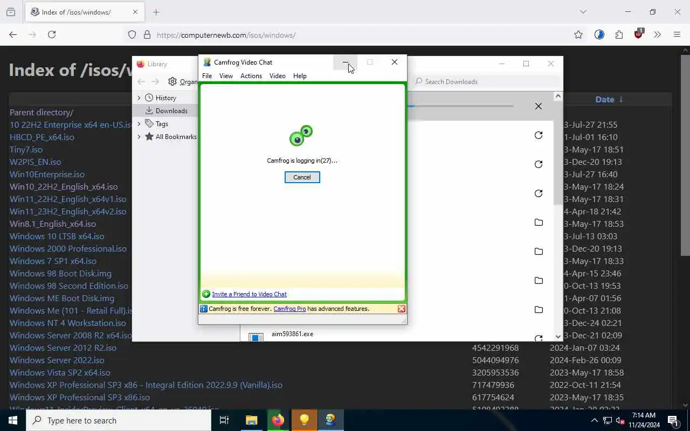
Task: Open Camfrog Actions menu
Action: point(251,76)
